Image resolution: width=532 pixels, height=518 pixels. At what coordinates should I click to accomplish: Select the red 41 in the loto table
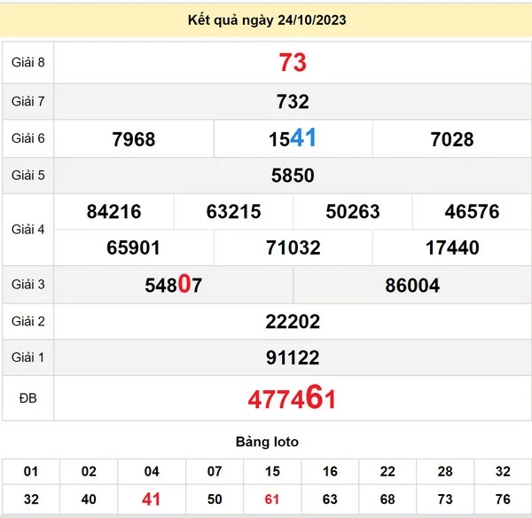coord(152,499)
